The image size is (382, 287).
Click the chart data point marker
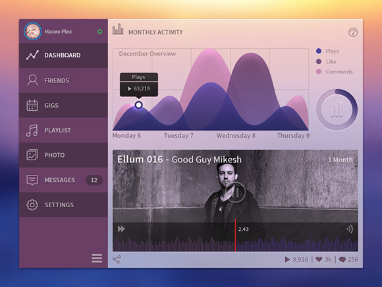138,105
